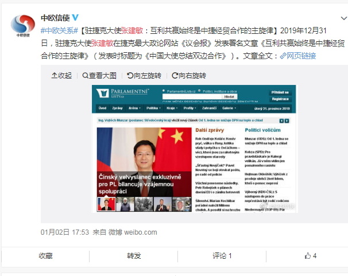Click 收藏 to favorite the post
Viewport: 348px width, 276px height.
45,256
